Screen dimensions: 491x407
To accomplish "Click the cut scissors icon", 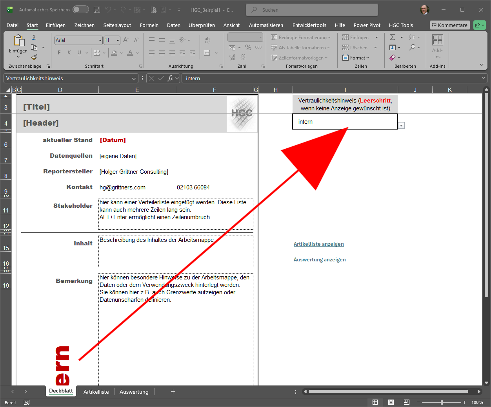I will [34, 38].
